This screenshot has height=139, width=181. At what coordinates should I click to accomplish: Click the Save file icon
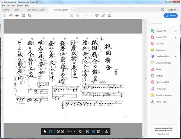click(x=5, y=16)
